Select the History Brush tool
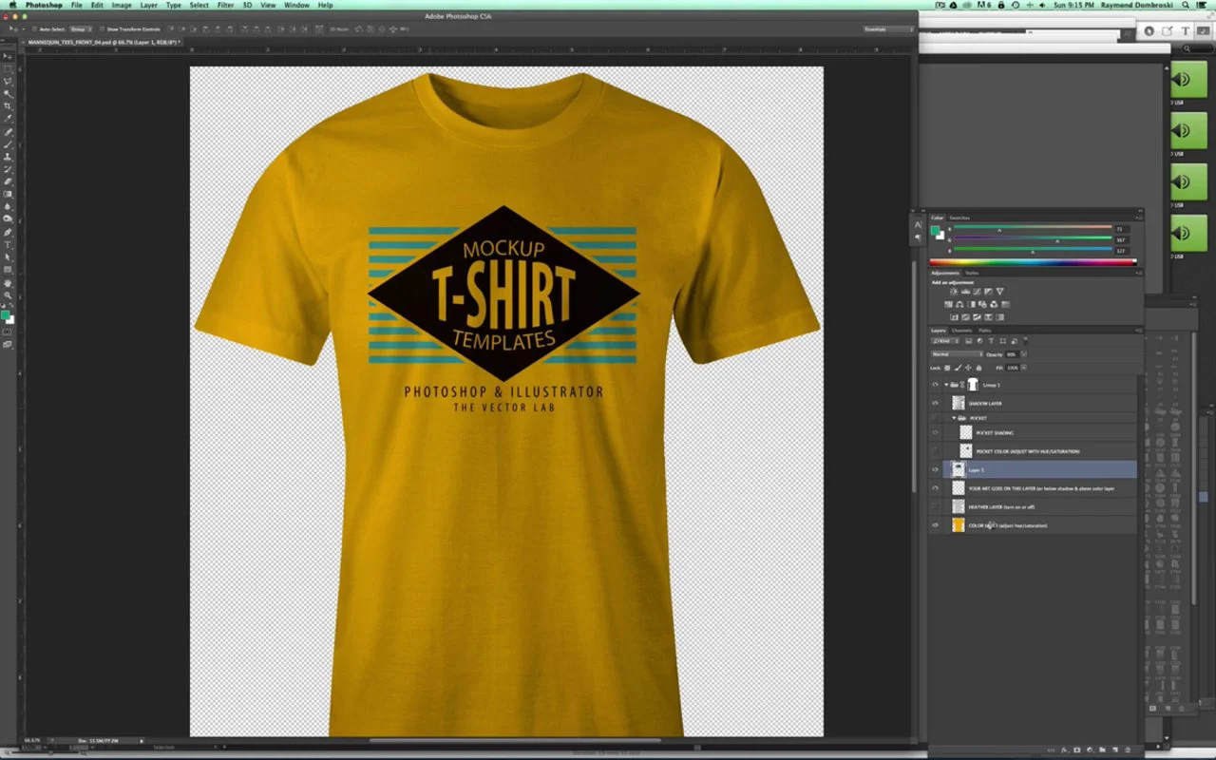The height and width of the screenshot is (760, 1216). [8, 169]
